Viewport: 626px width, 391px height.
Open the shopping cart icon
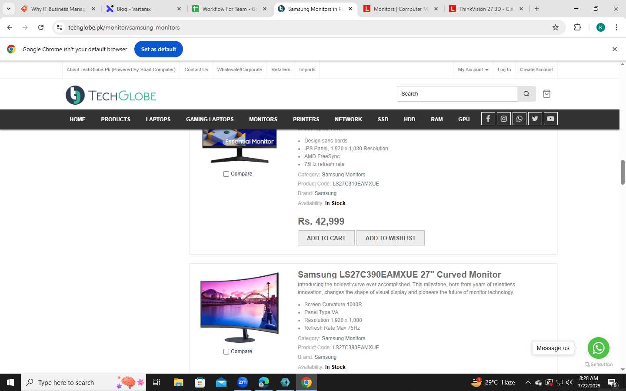[547, 94]
